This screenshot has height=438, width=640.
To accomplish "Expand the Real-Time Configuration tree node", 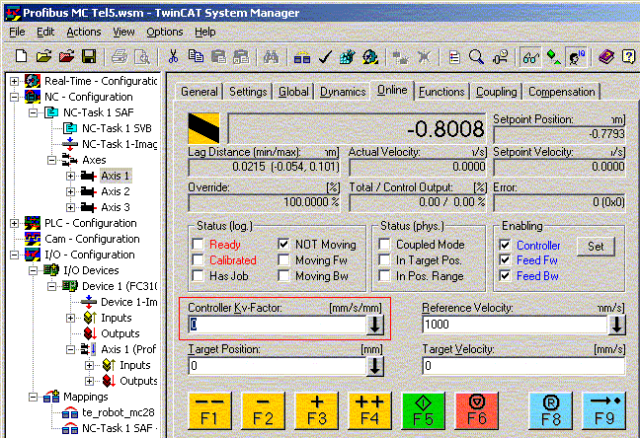I will coord(14,81).
